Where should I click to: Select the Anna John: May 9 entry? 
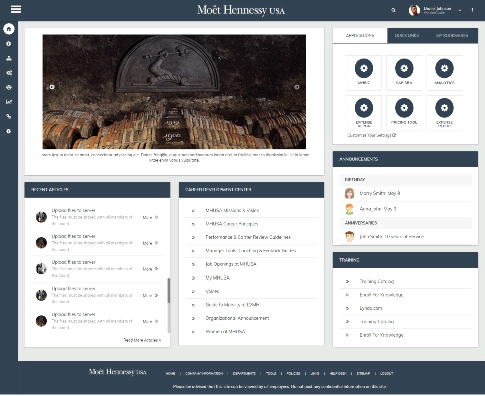click(378, 209)
